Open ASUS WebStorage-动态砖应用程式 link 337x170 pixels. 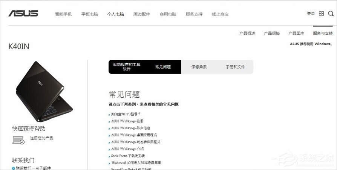(136, 142)
